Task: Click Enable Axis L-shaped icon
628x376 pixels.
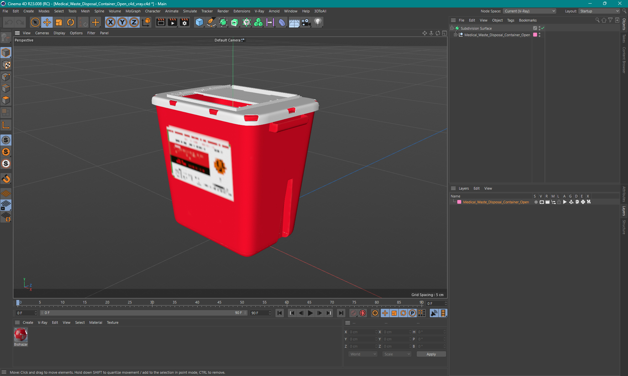Action: tap(6, 125)
